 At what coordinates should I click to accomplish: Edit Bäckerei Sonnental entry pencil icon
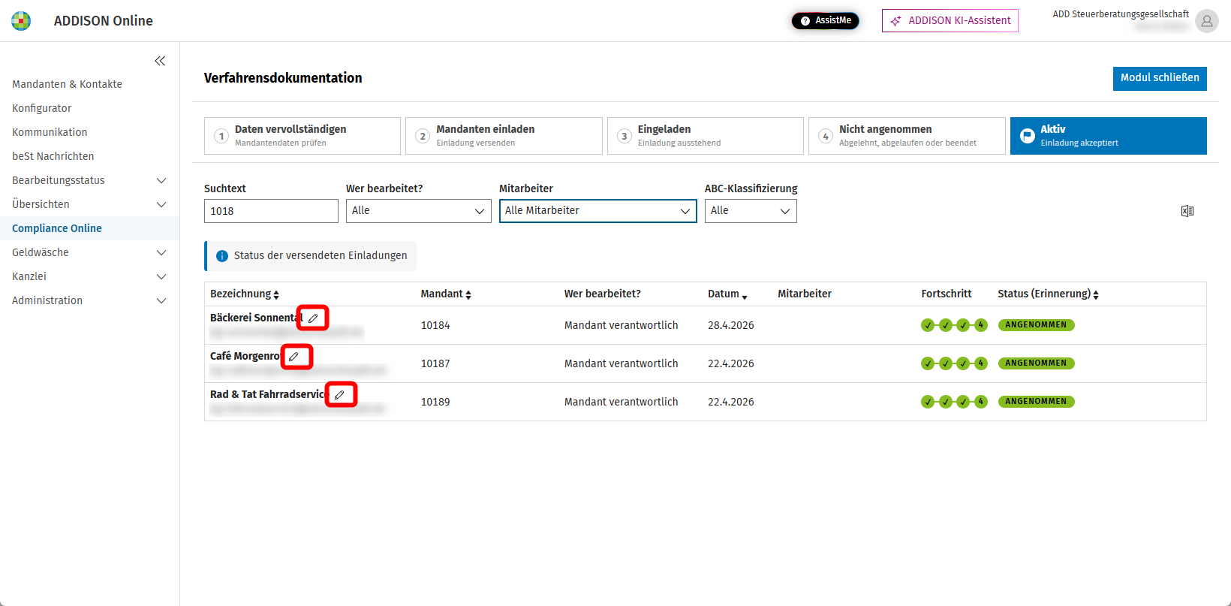(x=313, y=318)
